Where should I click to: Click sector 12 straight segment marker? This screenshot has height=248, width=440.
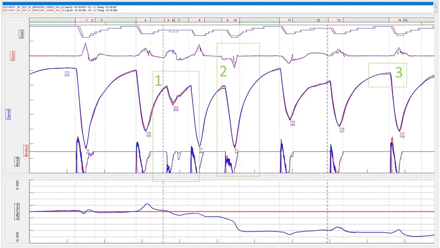click(x=318, y=20)
